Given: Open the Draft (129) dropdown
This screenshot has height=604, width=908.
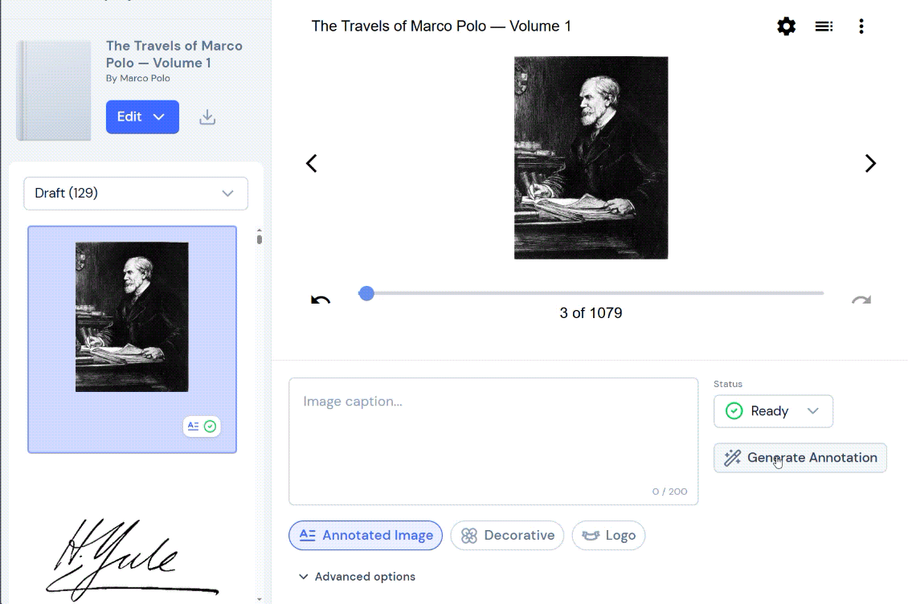Looking at the screenshot, I should coord(136,194).
